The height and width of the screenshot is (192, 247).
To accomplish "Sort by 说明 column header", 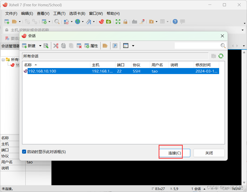I will pyautogui.click(x=181, y=65).
